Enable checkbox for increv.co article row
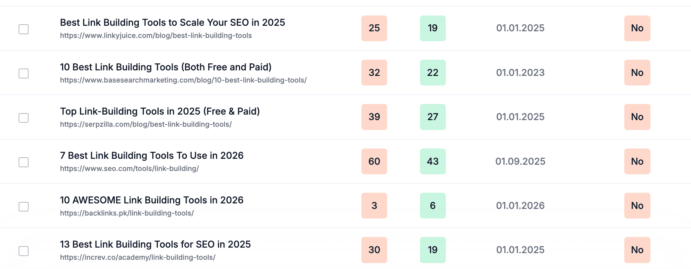The image size is (691, 269). click(x=24, y=251)
